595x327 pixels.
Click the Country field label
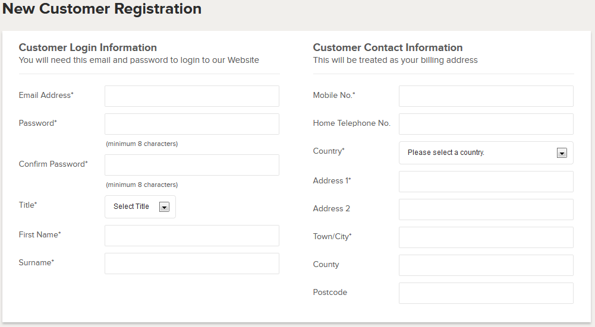click(x=329, y=151)
